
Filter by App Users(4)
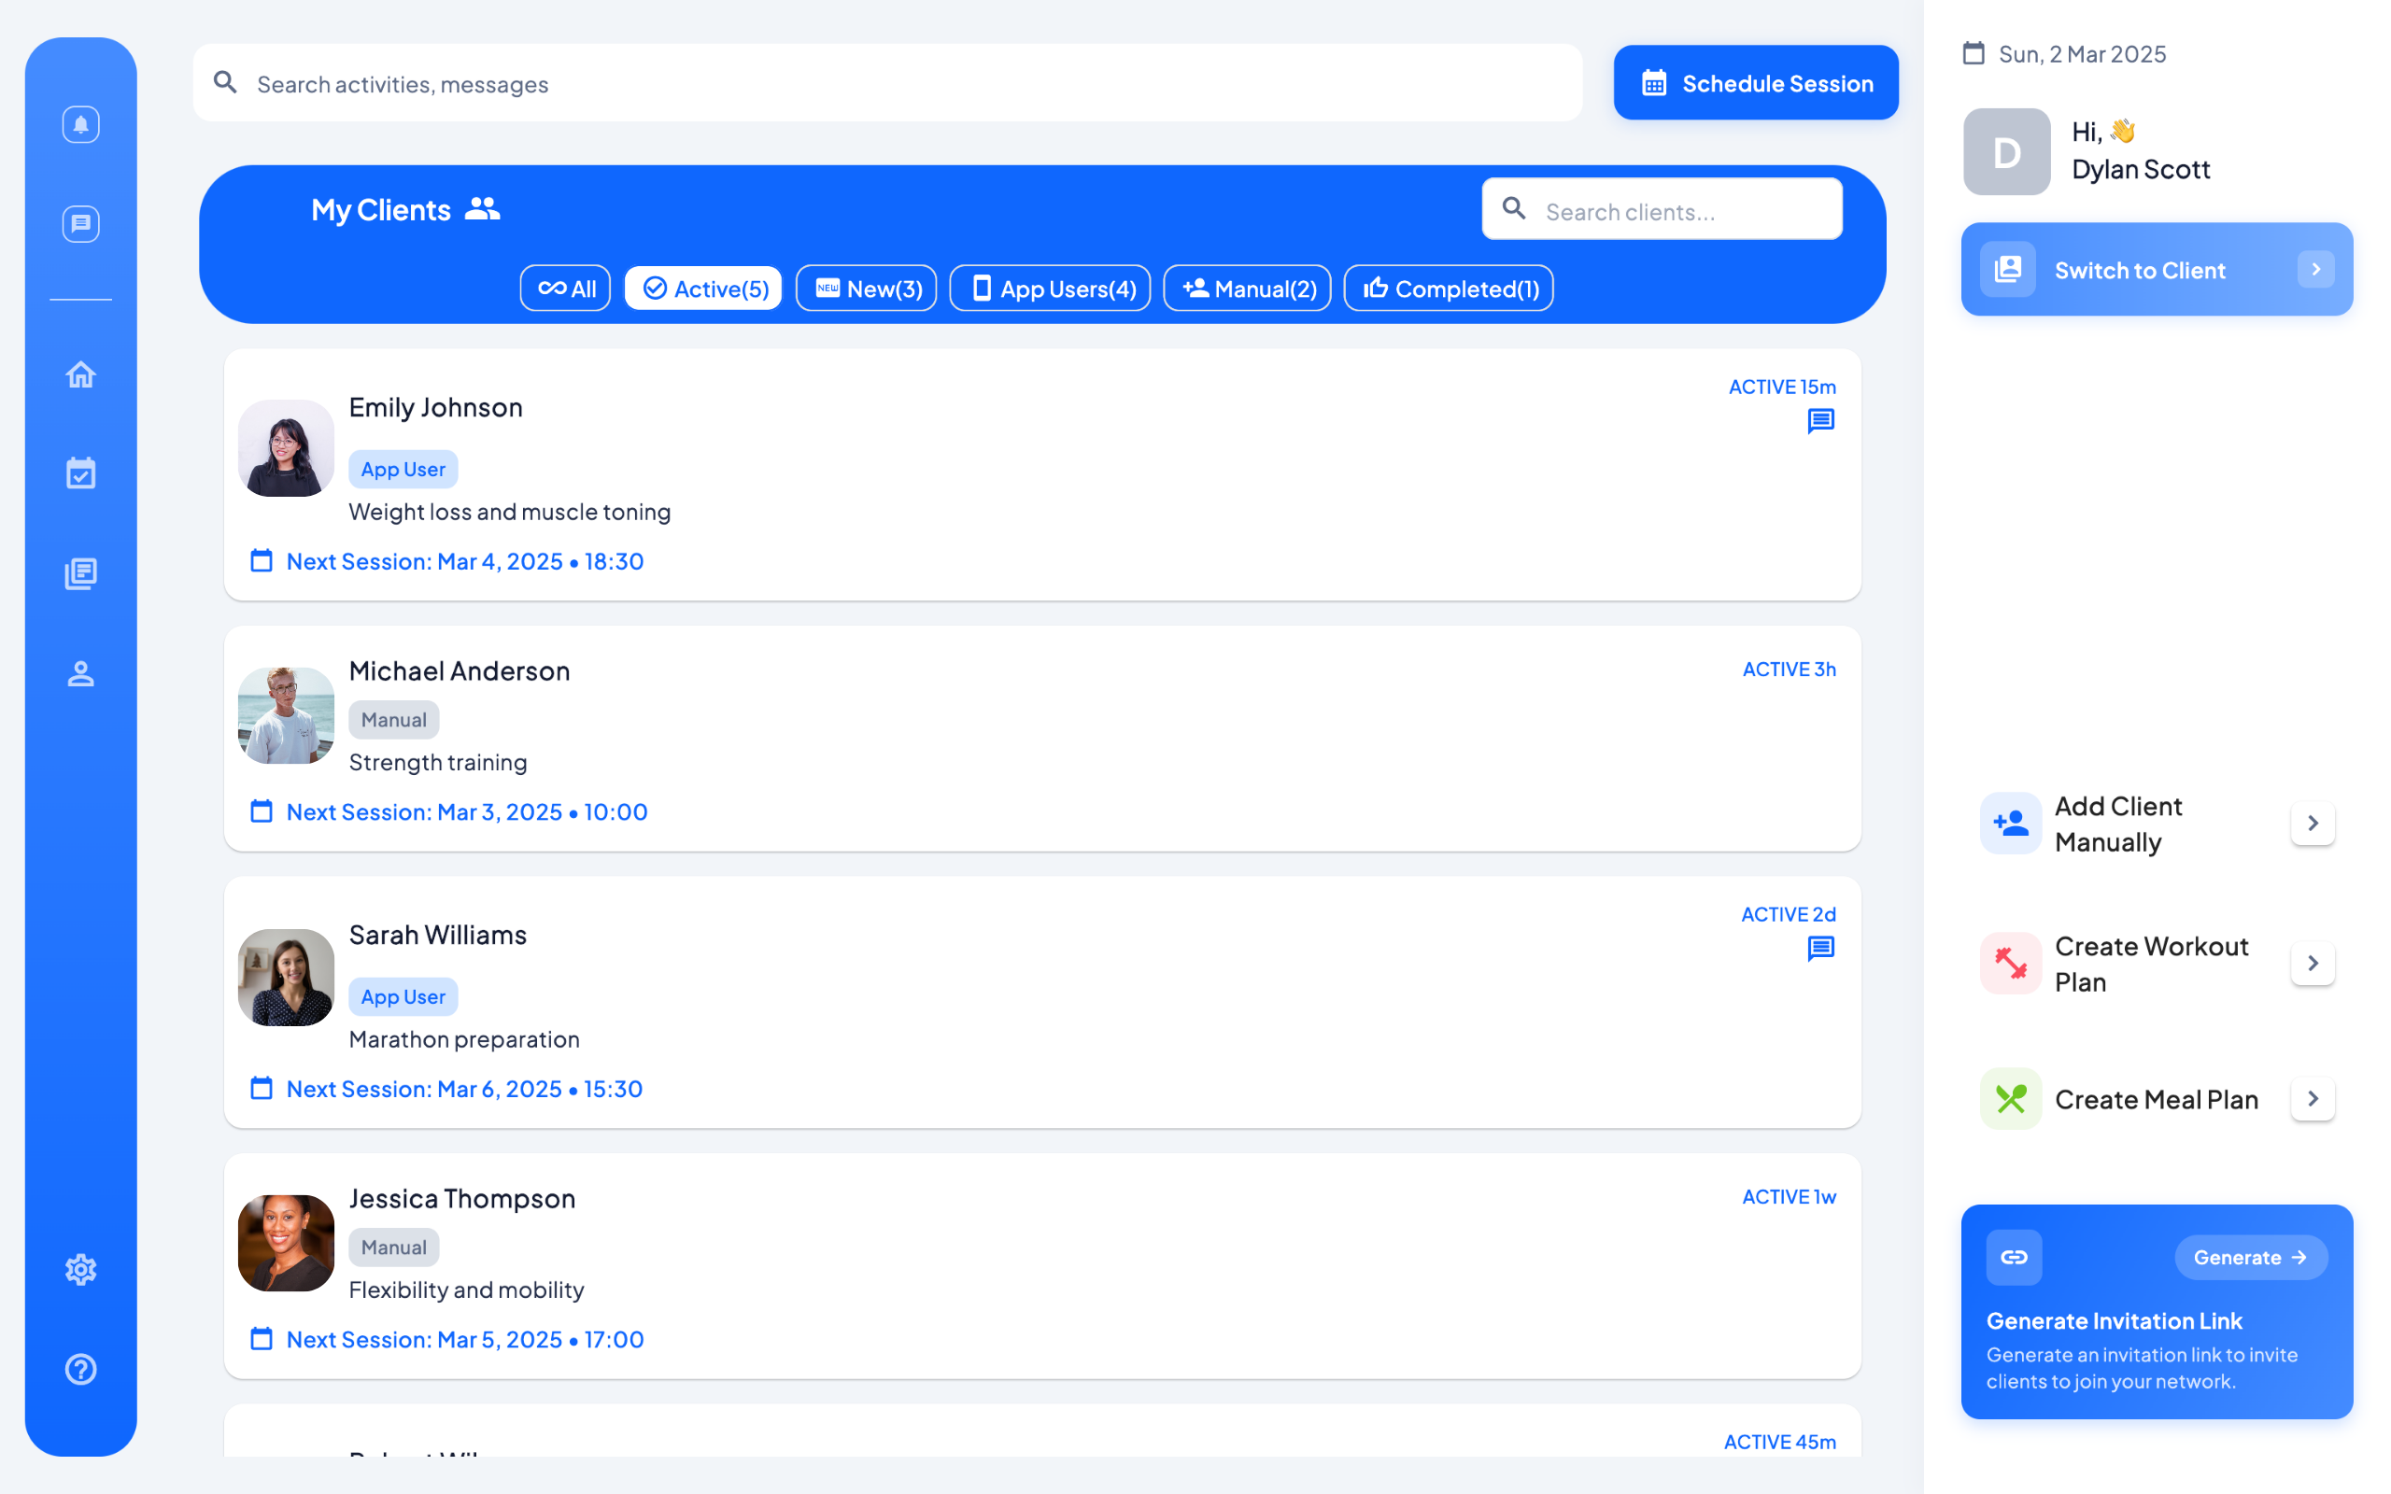click(x=1050, y=289)
